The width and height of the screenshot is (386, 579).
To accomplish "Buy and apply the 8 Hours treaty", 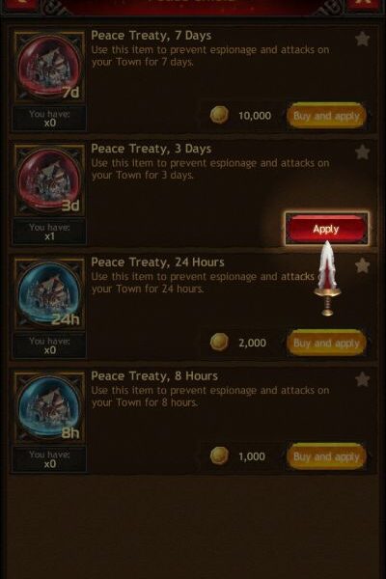I will tap(326, 456).
